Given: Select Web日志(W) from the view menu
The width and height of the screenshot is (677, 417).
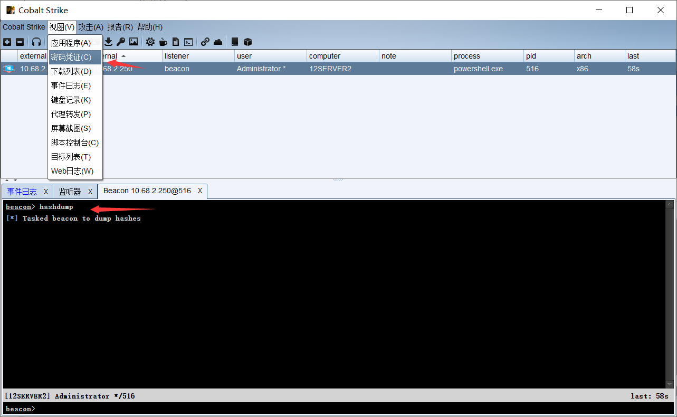Looking at the screenshot, I should click(75, 171).
